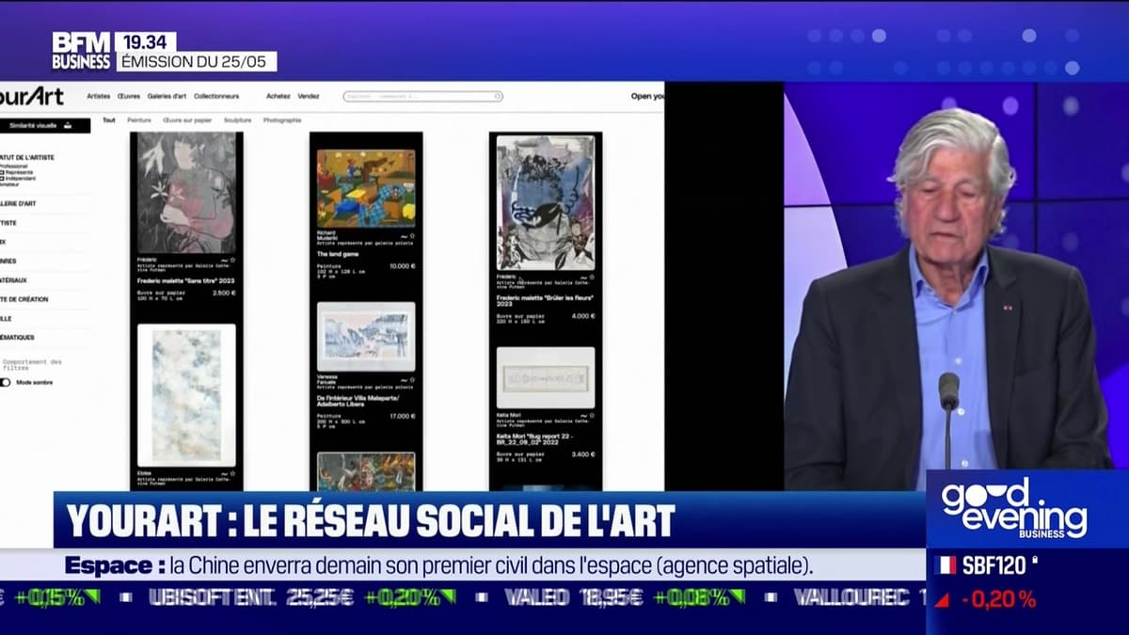This screenshot has height=635, width=1129.
Task: Click the French flag beside SBF120
Action: point(946,565)
